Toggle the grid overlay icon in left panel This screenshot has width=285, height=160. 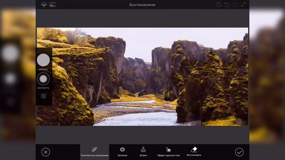point(43,96)
